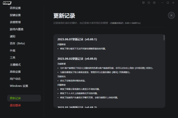Select 按键设置 from the sidebar

(15, 15)
